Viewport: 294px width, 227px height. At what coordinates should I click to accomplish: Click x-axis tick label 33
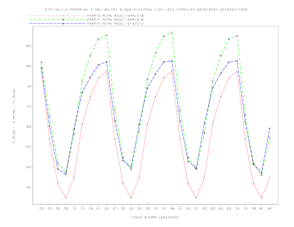click(131, 208)
